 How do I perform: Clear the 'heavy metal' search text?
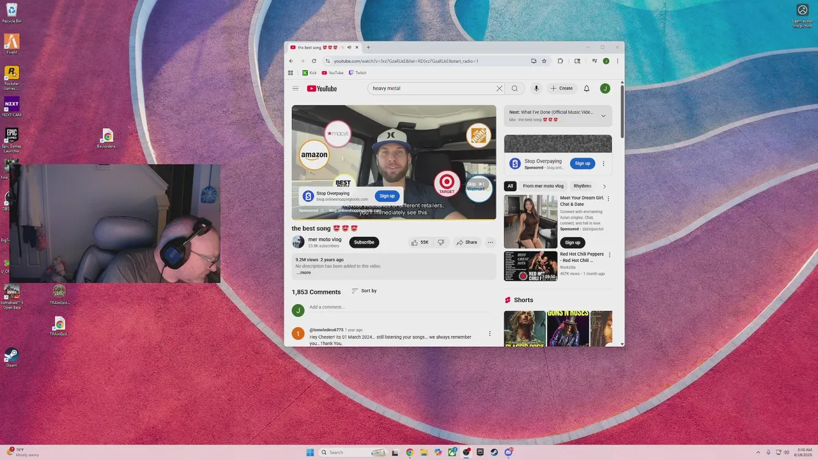pos(499,89)
